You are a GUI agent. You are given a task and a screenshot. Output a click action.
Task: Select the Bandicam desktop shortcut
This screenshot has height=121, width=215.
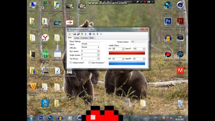click(x=168, y=56)
